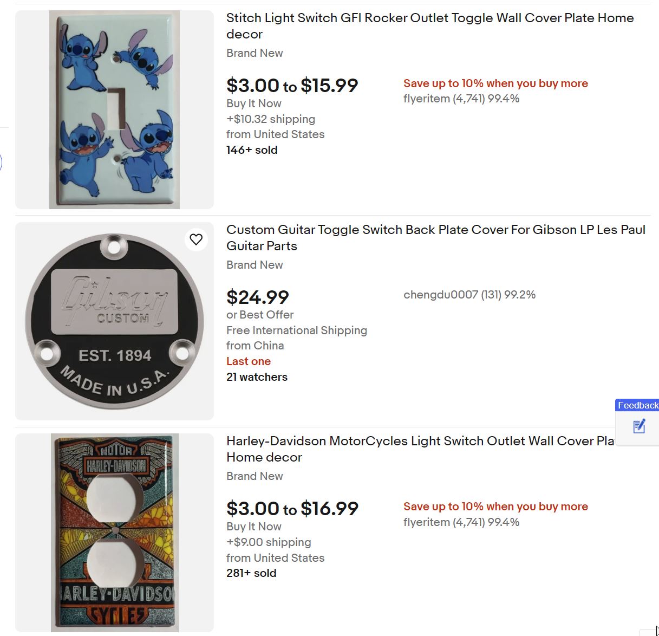The height and width of the screenshot is (636, 659).
Task: Click the "or Best Offer" text
Action: coord(260,315)
